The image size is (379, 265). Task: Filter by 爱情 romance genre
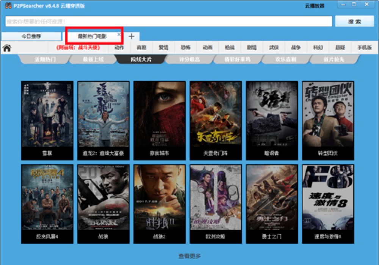(163, 48)
